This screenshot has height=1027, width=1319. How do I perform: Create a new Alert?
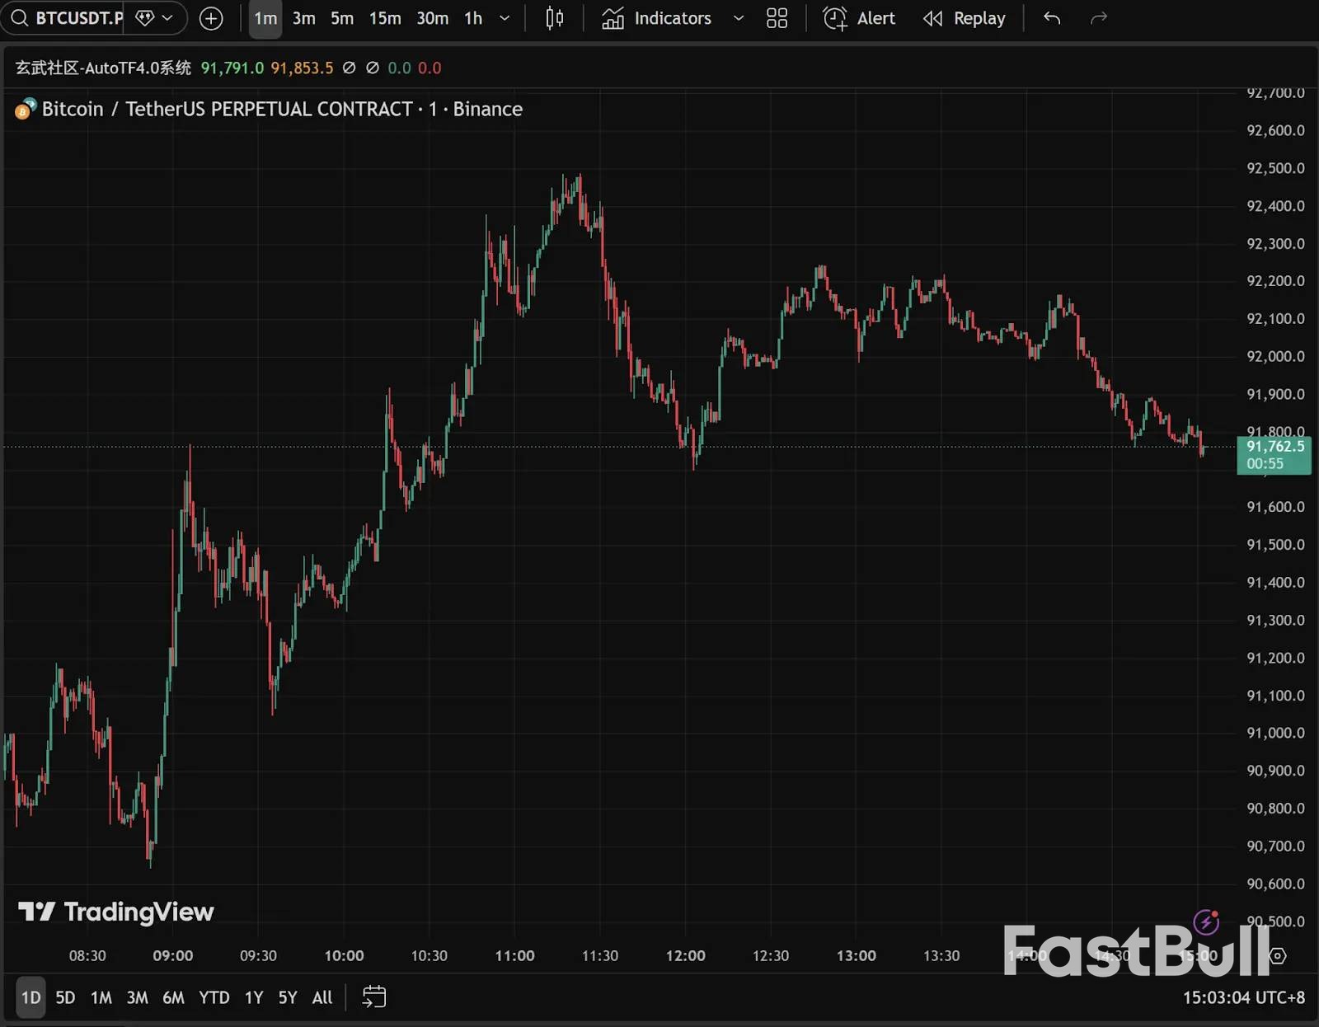tap(859, 18)
